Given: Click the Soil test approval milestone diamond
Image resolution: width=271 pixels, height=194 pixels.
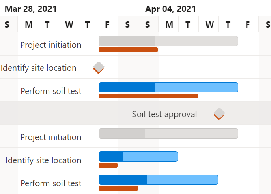Looking at the screenshot, I should click(x=219, y=114).
